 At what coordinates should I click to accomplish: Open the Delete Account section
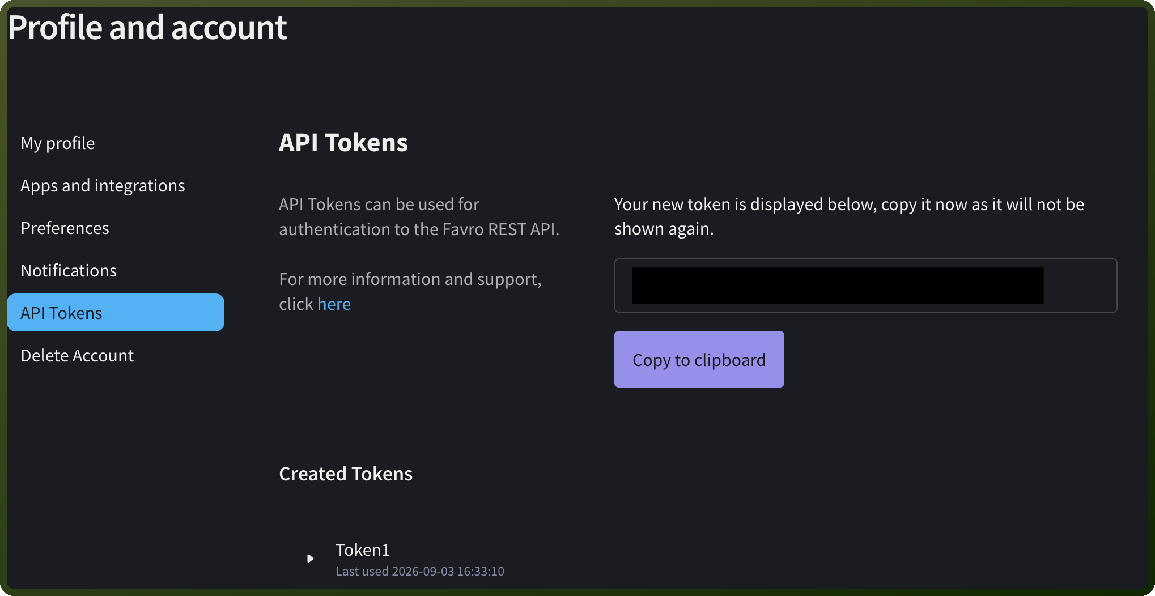pyautogui.click(x=77, y=356)
